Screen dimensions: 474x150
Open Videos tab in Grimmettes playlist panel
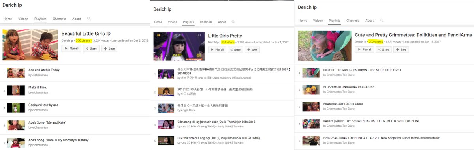[x=318, y=21]
